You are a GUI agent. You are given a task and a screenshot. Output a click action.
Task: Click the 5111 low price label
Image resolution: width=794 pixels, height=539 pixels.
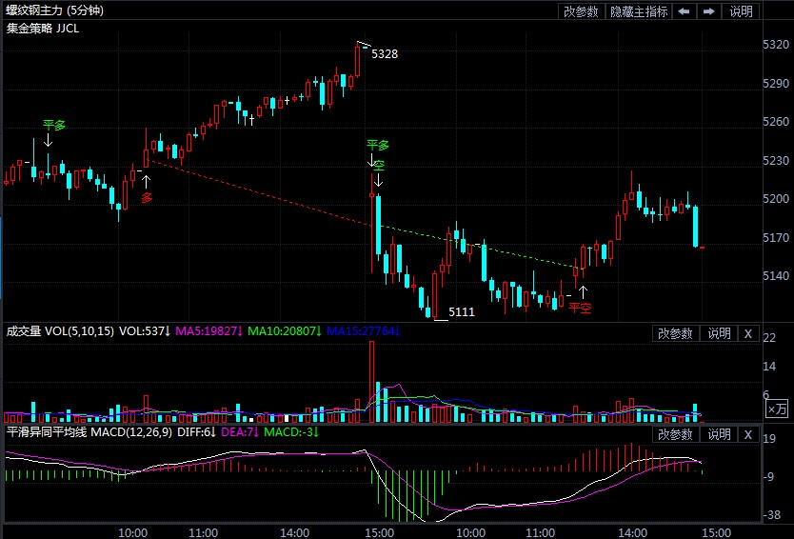coord(462,312)
